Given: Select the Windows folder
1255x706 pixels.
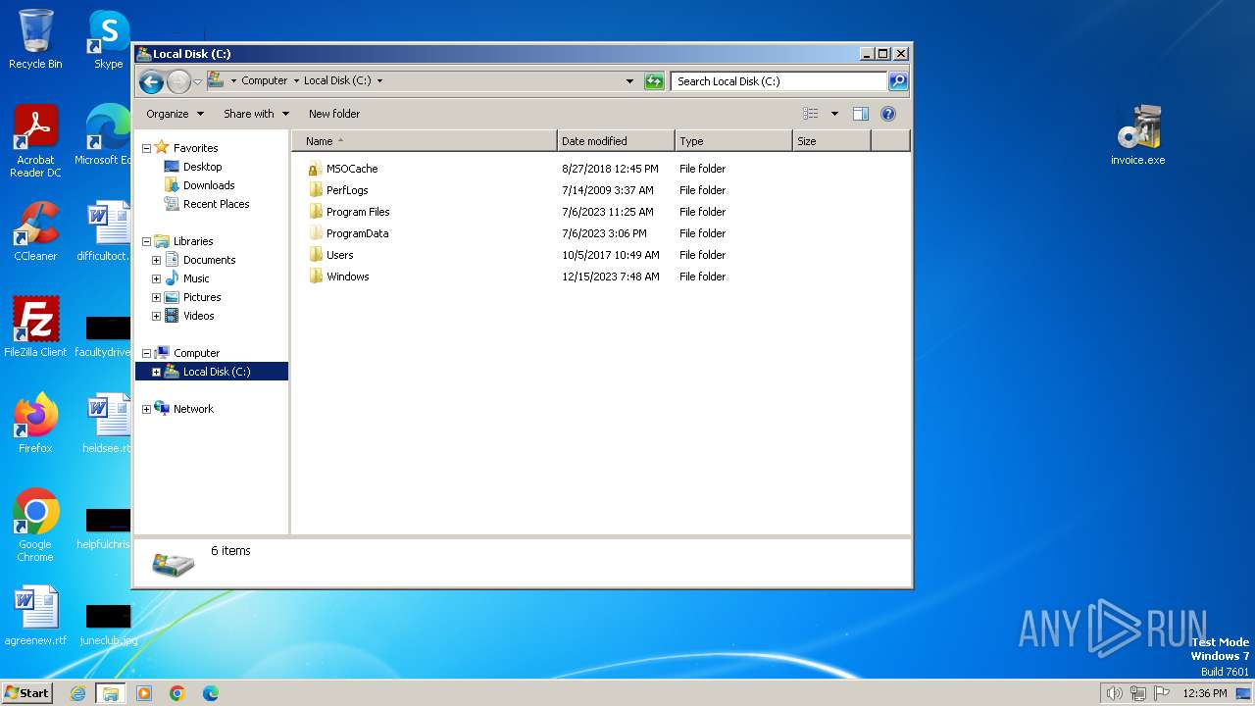Looking at the screenshot, I should [347, 277].
